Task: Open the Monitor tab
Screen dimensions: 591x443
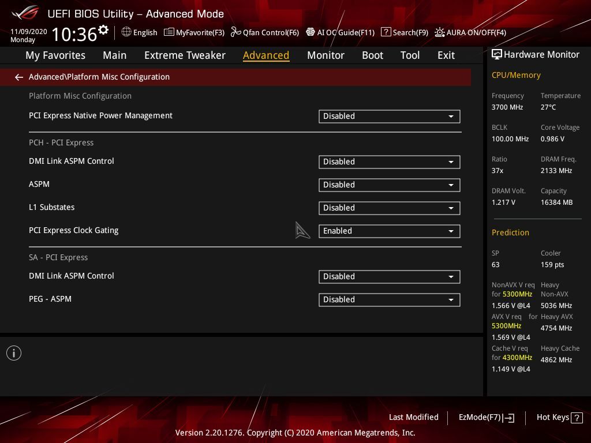Action: 326,55
